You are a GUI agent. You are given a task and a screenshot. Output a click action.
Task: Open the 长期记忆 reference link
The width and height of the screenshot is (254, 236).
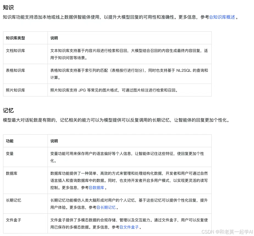point(108,207)
